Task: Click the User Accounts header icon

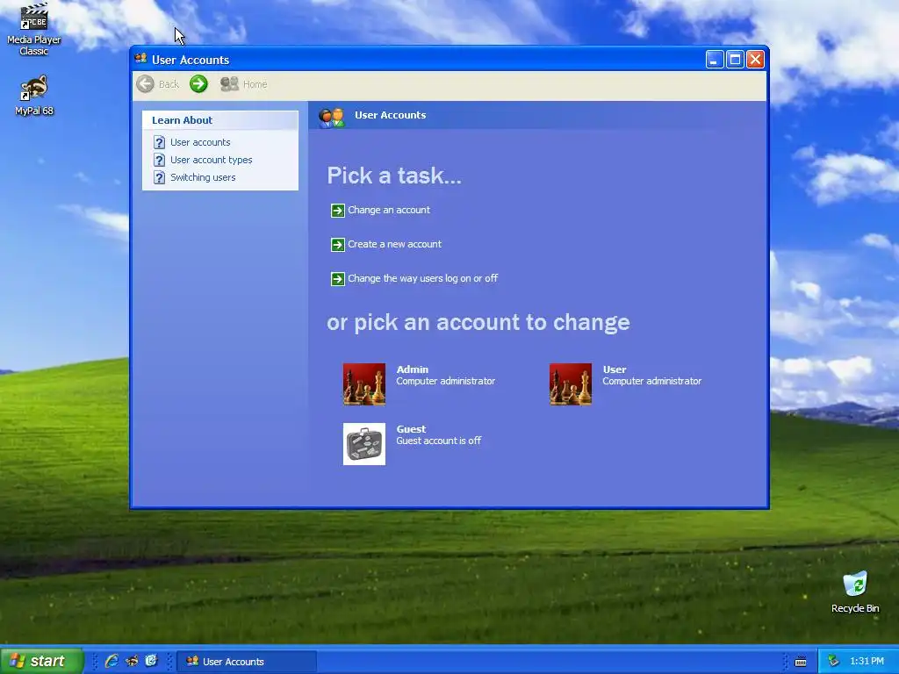Action: [331, 117]
